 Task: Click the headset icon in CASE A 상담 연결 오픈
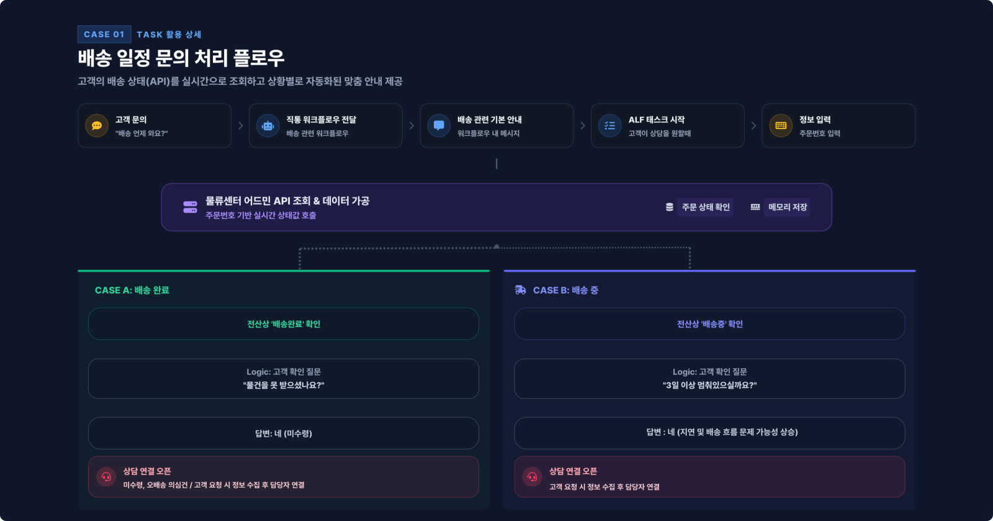point(106,477)
